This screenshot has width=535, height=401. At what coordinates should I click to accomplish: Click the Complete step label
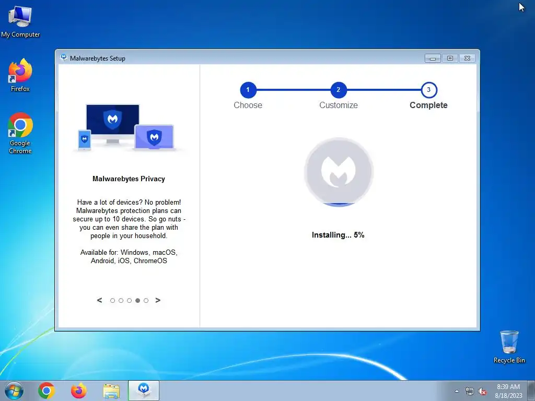pos(428,105)
